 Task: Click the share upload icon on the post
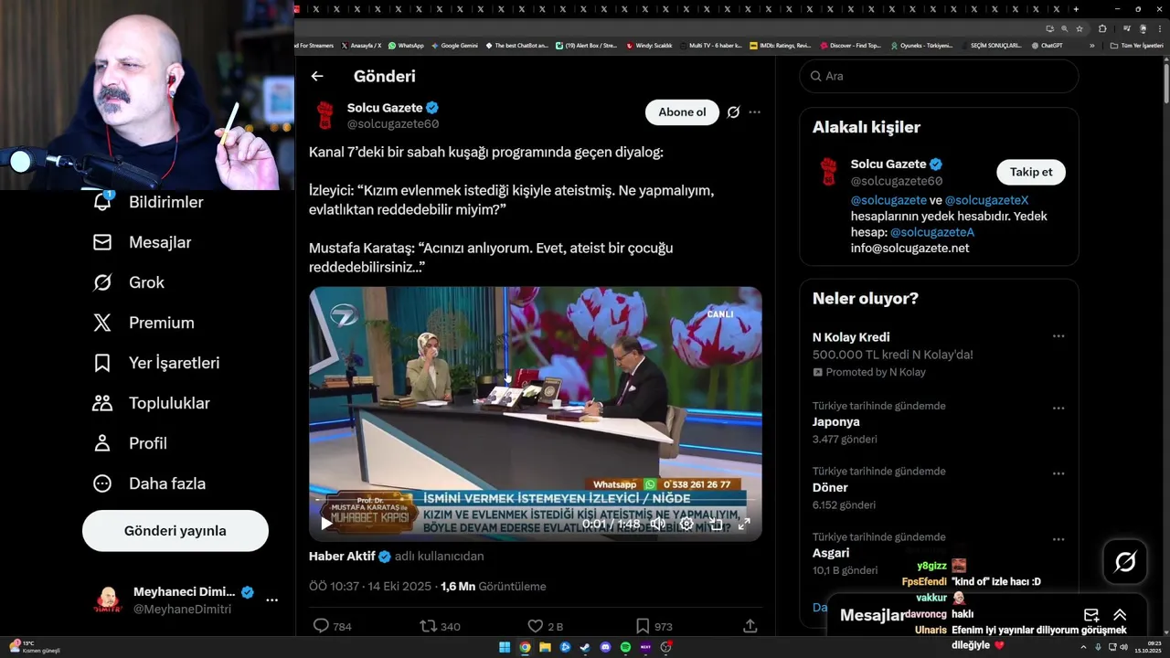pos(750,626)
